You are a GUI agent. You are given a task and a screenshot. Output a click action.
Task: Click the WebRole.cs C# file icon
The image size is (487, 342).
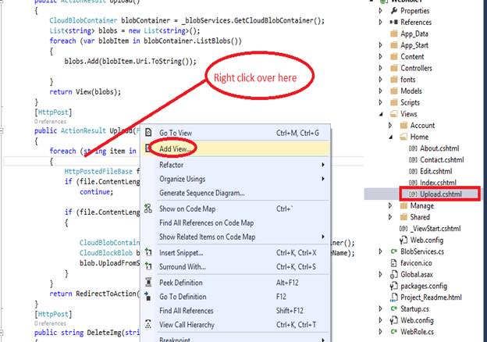tap(394, 332)
